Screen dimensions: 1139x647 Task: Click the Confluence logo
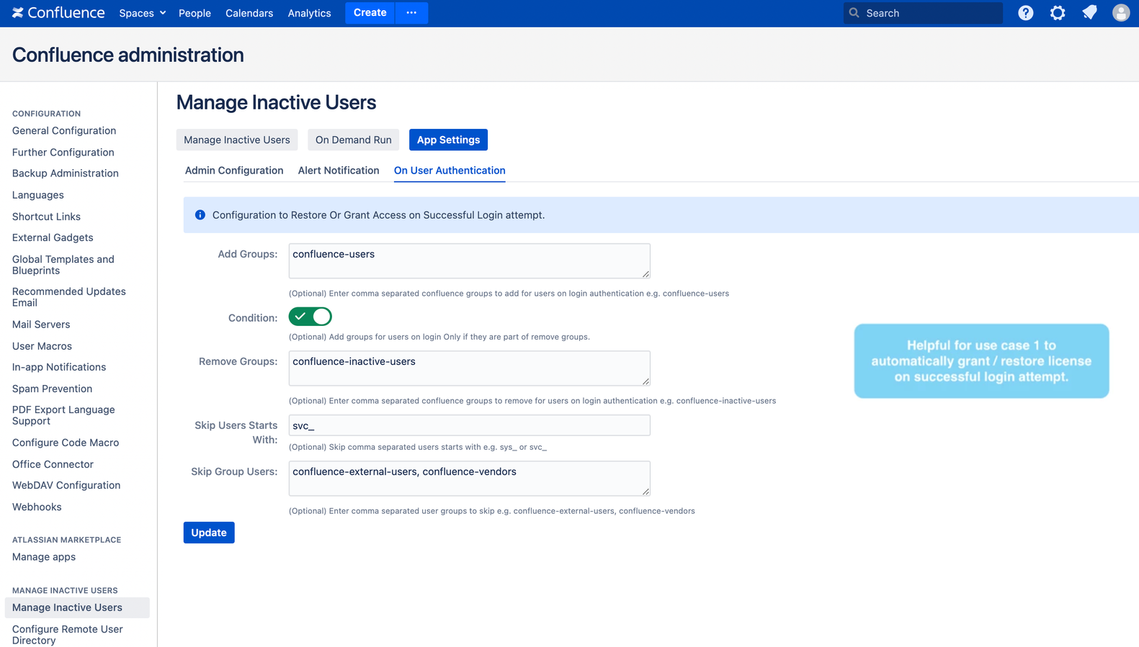(x=58, y=13)
